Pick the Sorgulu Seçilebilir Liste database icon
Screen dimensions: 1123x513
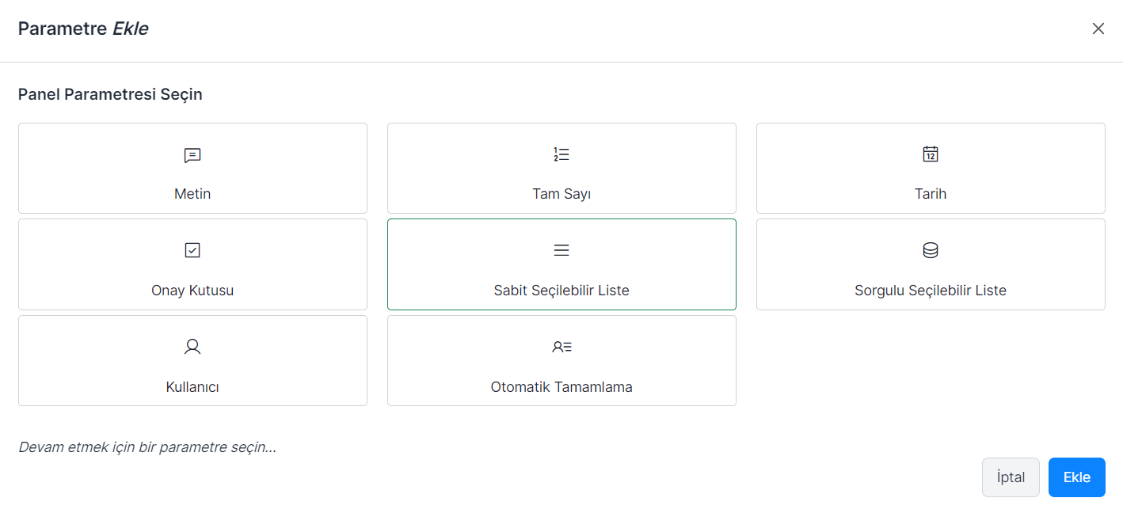(931, 250)
